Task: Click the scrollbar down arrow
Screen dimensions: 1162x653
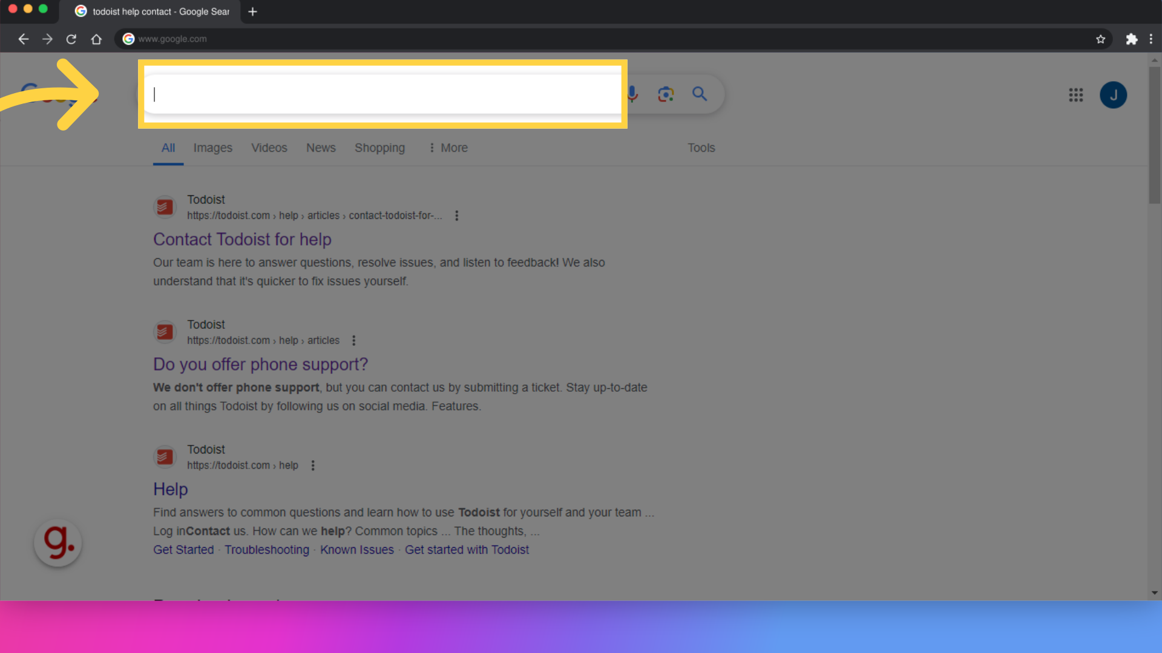Action: tap(1155, 593)
